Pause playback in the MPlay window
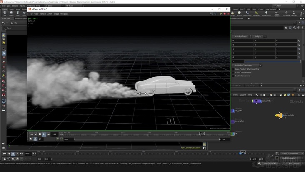Screen dimensions: 305x172 (x=44, y=134)
